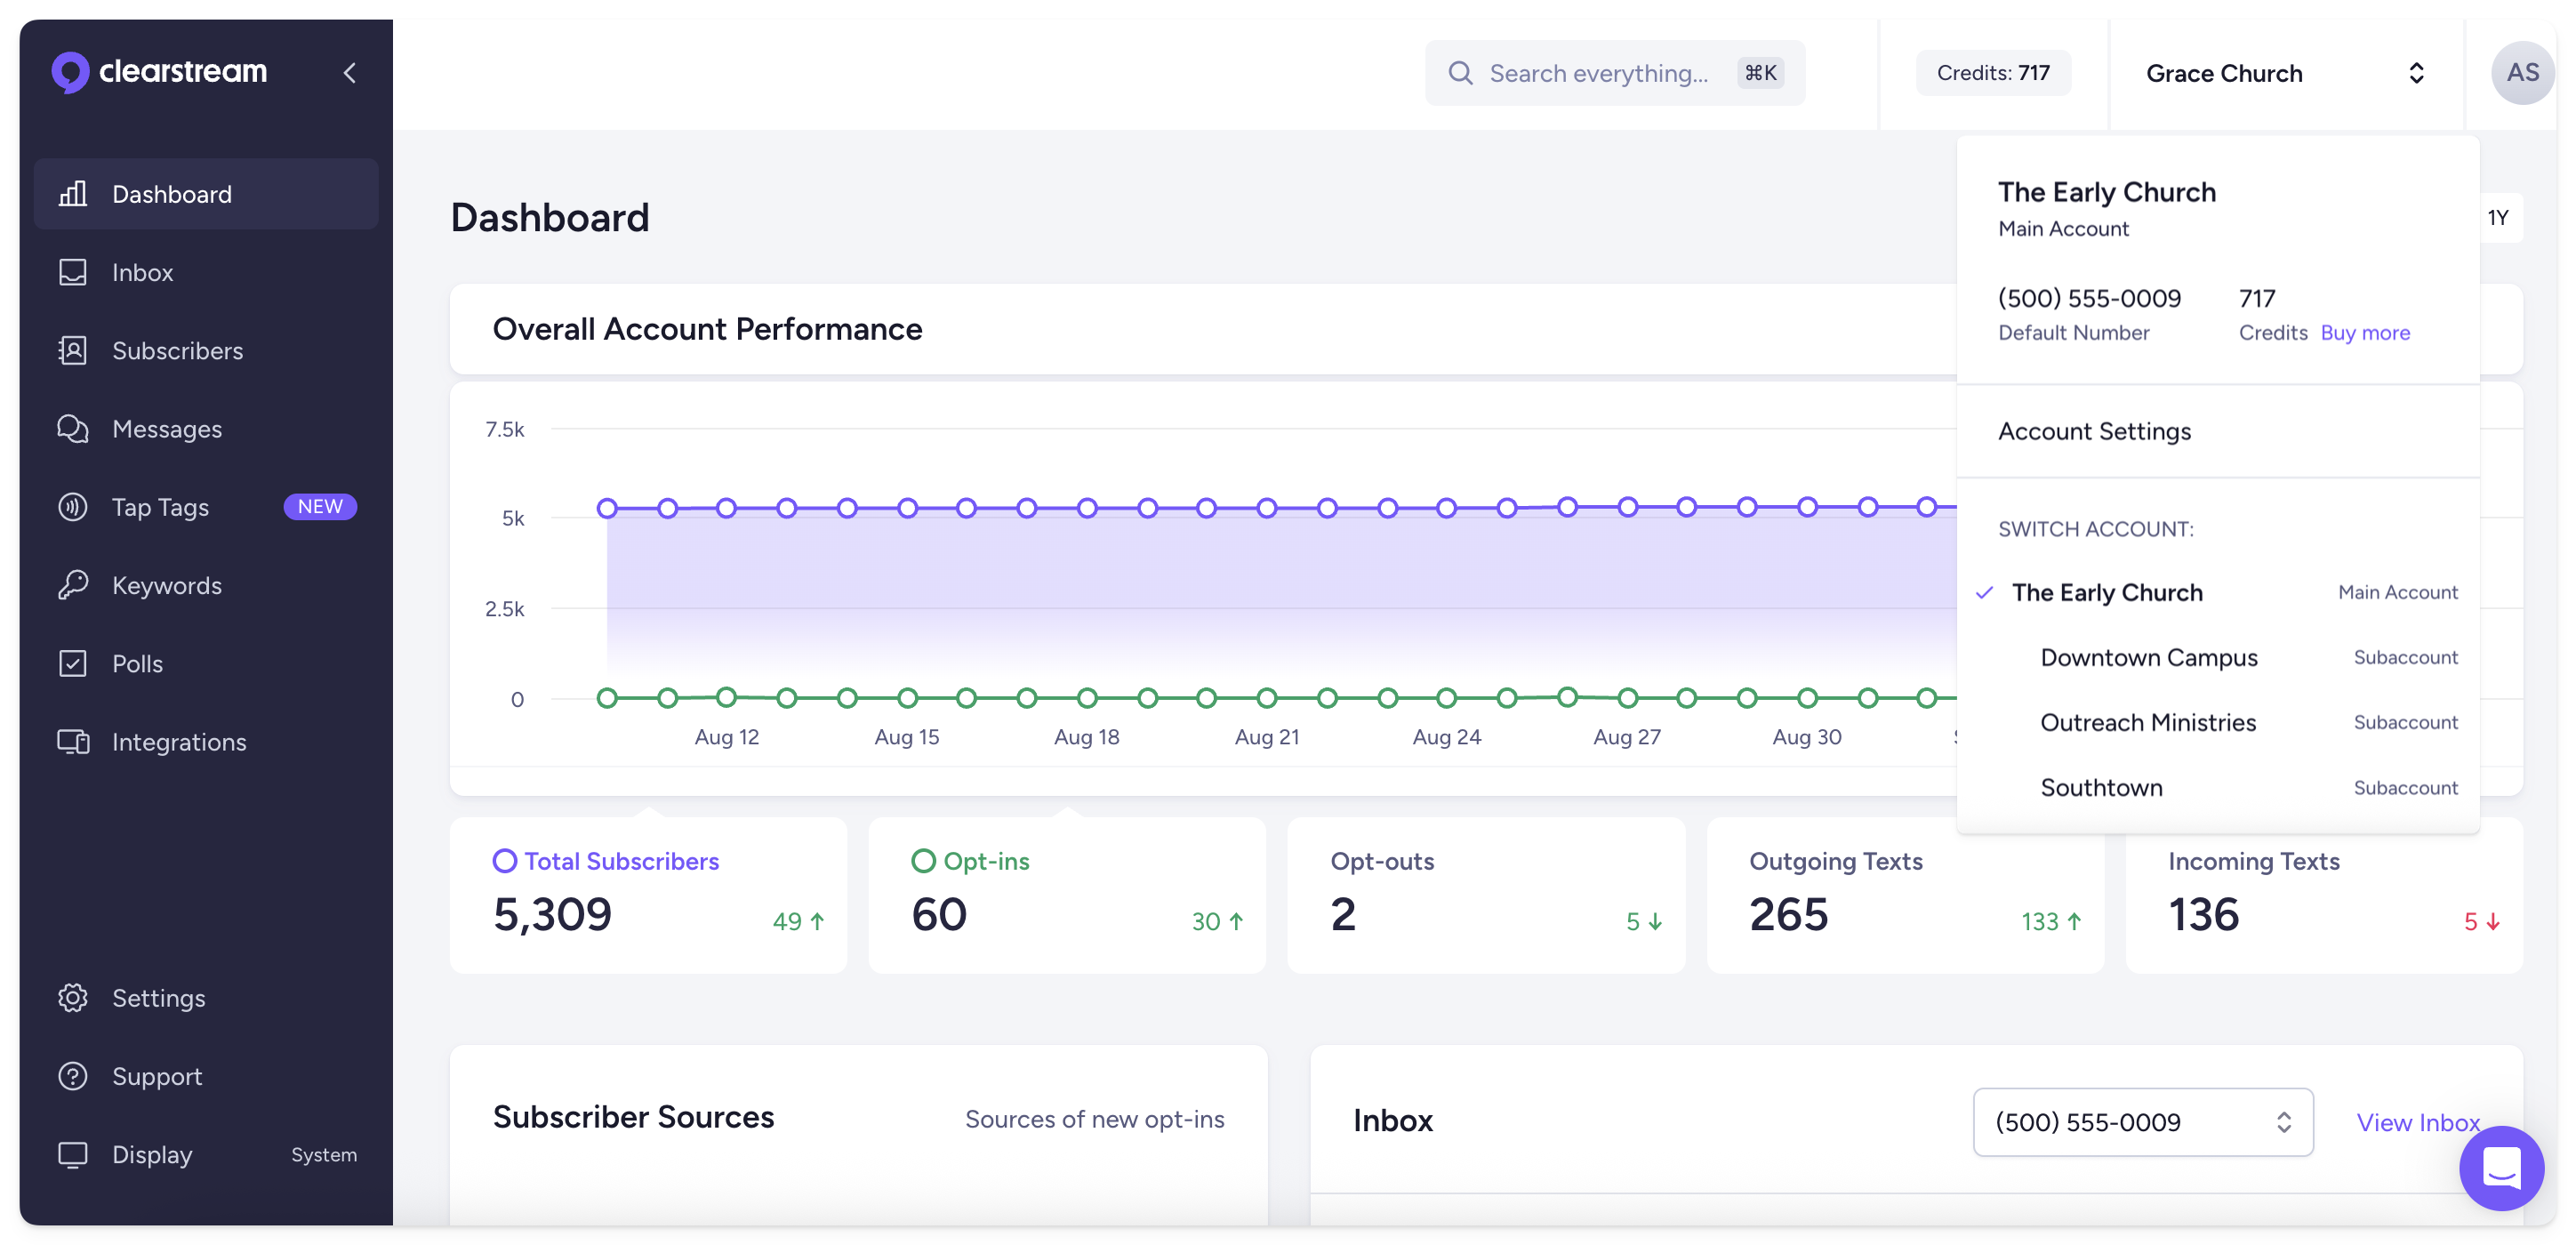Open the chat widget bubble
Screen dimensions: 2576x1245
(2502, 1168)
